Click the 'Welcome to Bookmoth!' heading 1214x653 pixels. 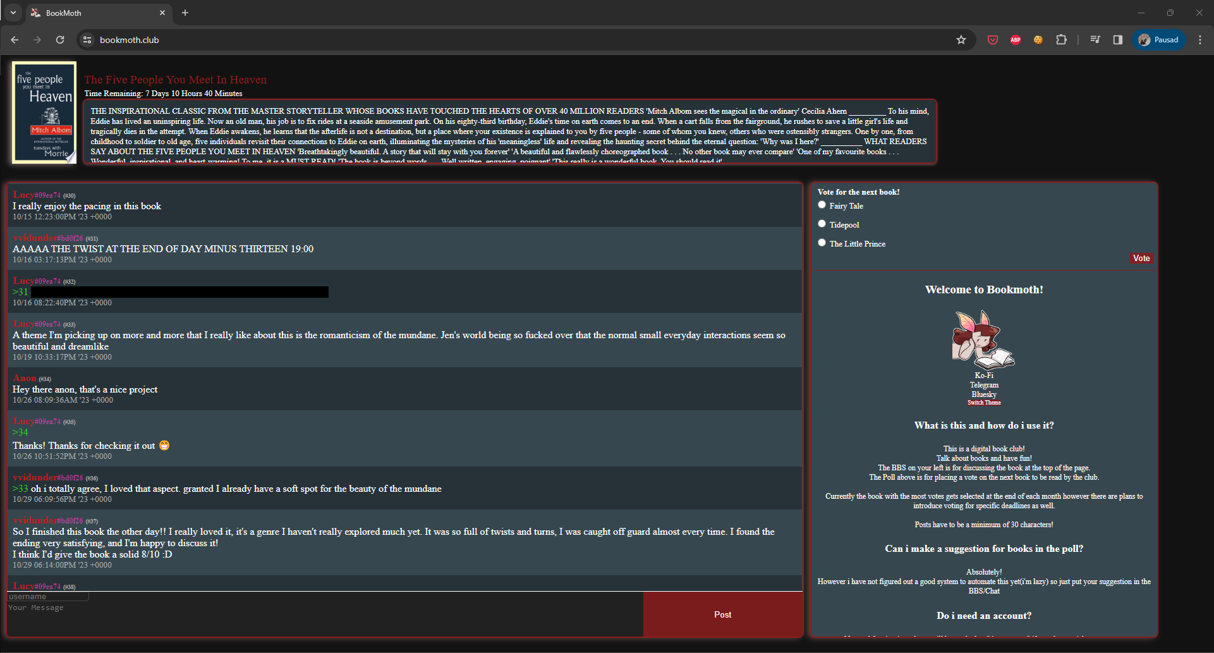984,290
